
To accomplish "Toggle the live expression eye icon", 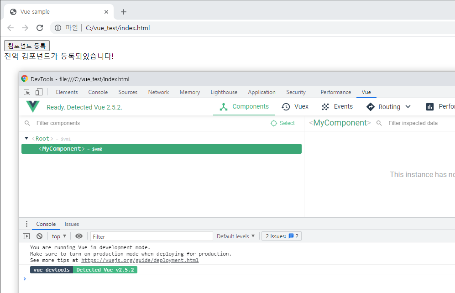I will 79,236.
